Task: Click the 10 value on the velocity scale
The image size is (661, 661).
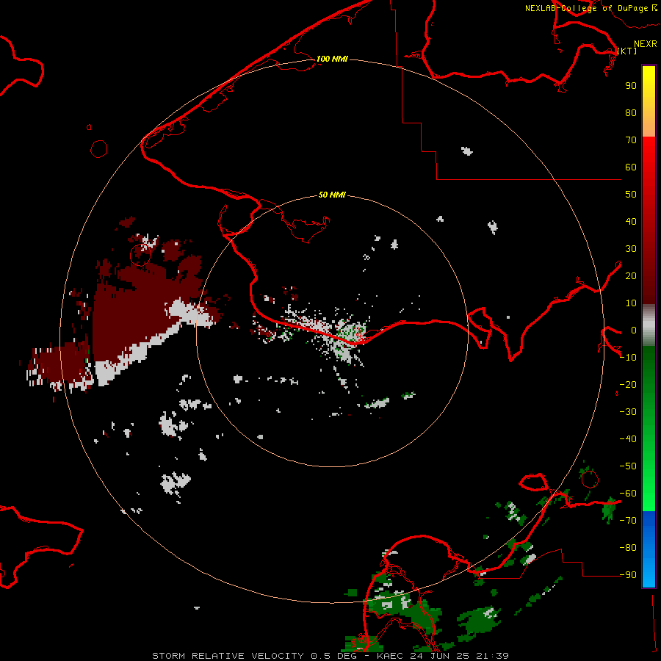Action: (x=631, y=303)
